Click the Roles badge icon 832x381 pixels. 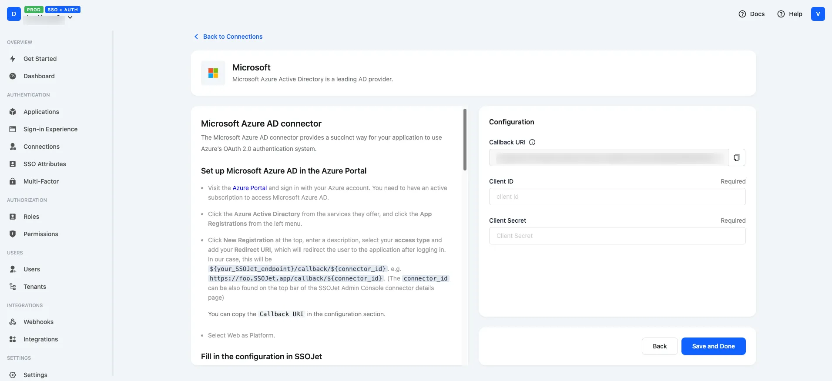coord(13,217)
